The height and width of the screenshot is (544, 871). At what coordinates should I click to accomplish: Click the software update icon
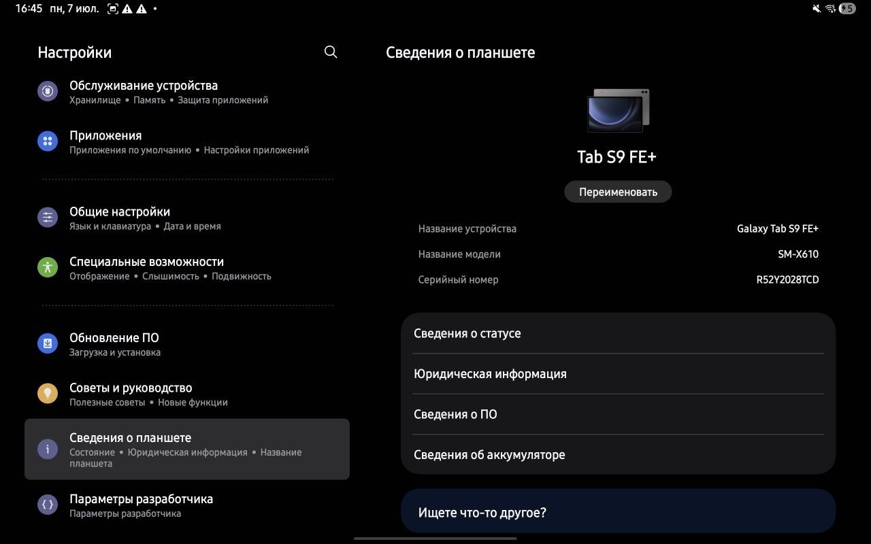(x=48, y=343)
